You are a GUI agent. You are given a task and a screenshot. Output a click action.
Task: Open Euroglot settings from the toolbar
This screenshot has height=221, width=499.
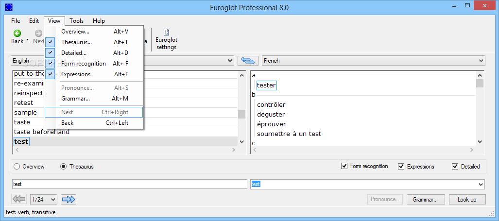coord(166,39)
